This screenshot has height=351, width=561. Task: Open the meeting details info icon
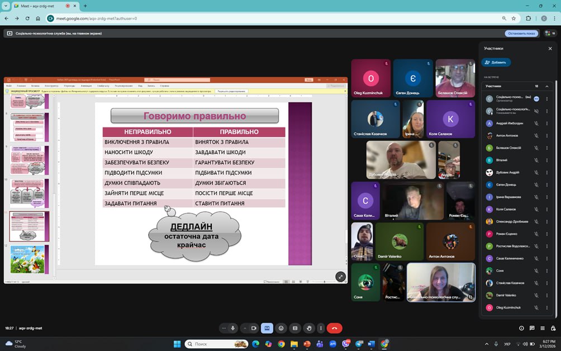[x=521, y=328]
